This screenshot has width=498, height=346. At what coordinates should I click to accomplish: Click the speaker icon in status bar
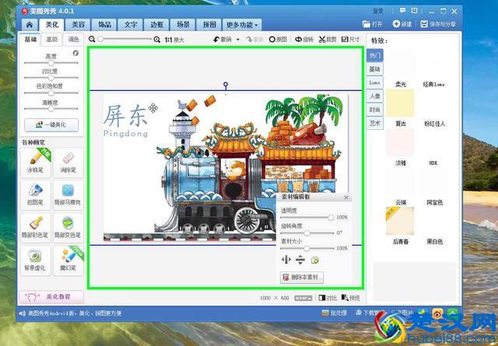22,313
